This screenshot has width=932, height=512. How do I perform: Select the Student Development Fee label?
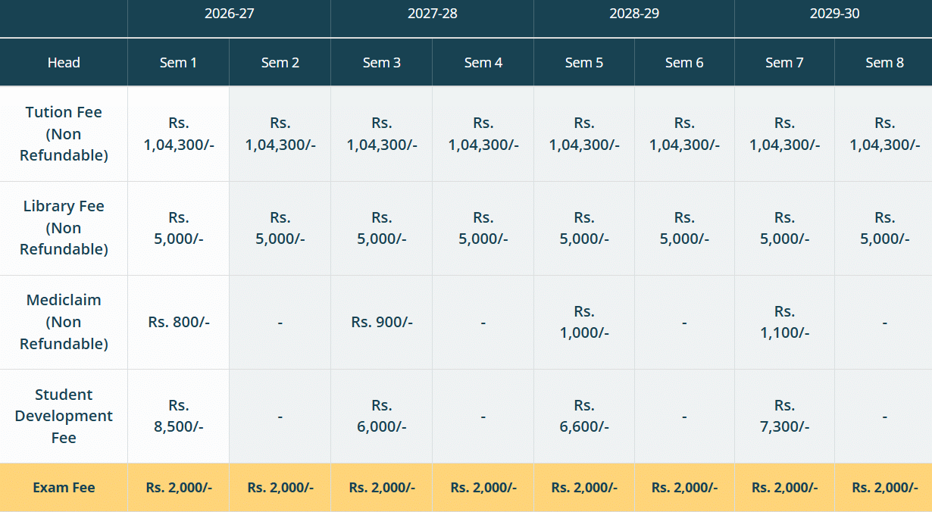tap(64, 416)
